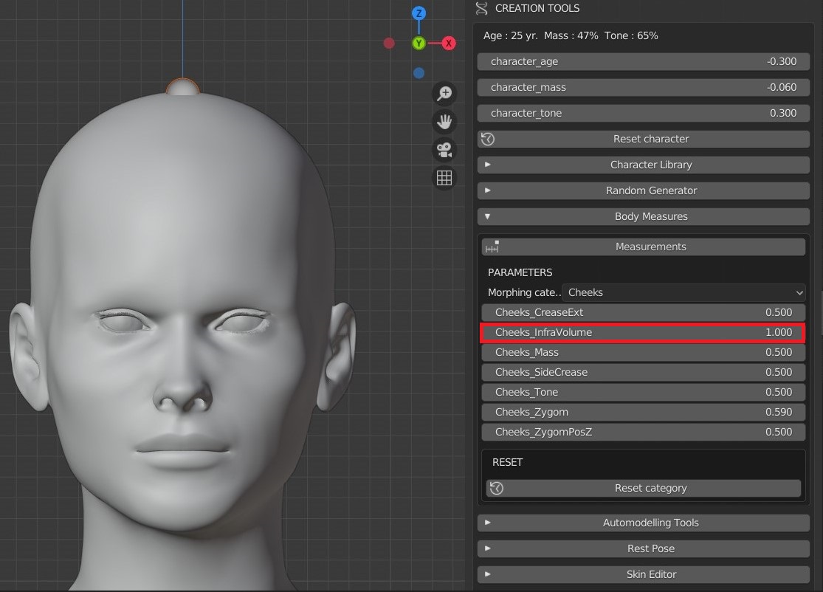Adjust the Cheeks_Zygom slider
The height and width of the screenshot is (592, 823).
click(644, 412)
